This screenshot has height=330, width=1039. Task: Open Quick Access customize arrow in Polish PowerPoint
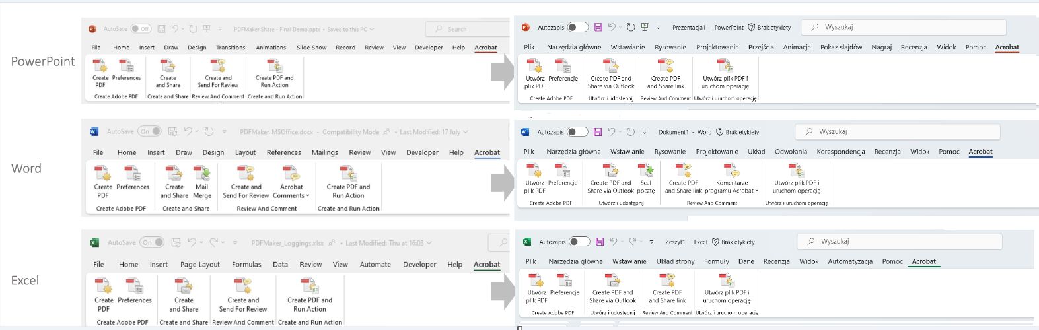pyautogui.click(x=659, y=28)
